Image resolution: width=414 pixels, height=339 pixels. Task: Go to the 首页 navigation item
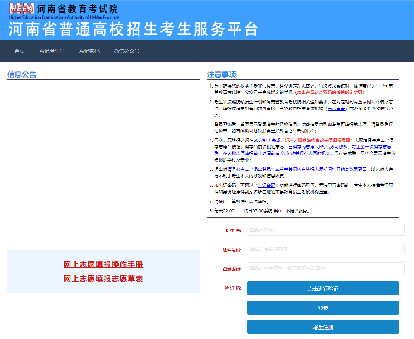(x=20, y=51)
